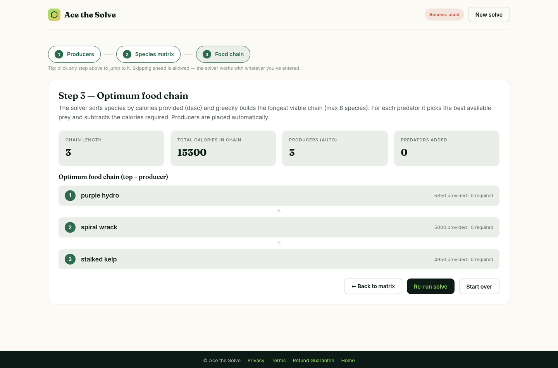Viewport: 558px width, 368px height.
Task: Start a New solve
Action: coord(489,15)
